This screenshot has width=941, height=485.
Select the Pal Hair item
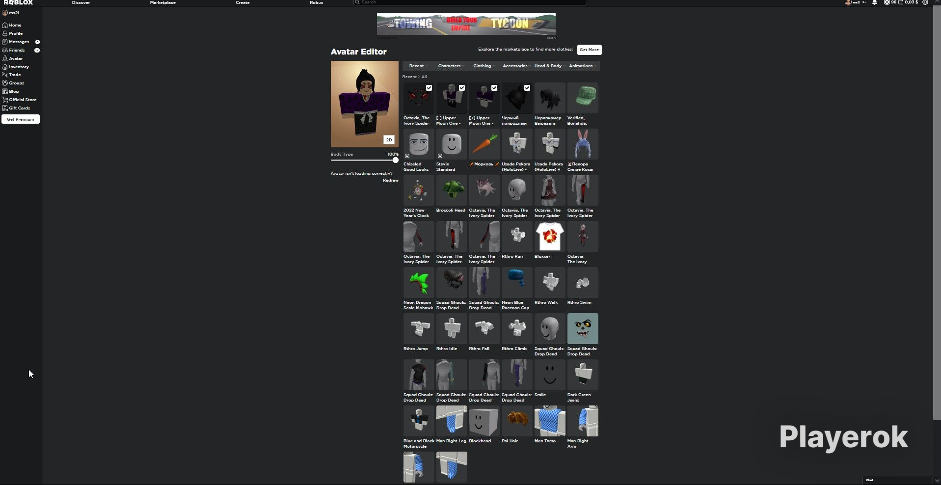517,421
